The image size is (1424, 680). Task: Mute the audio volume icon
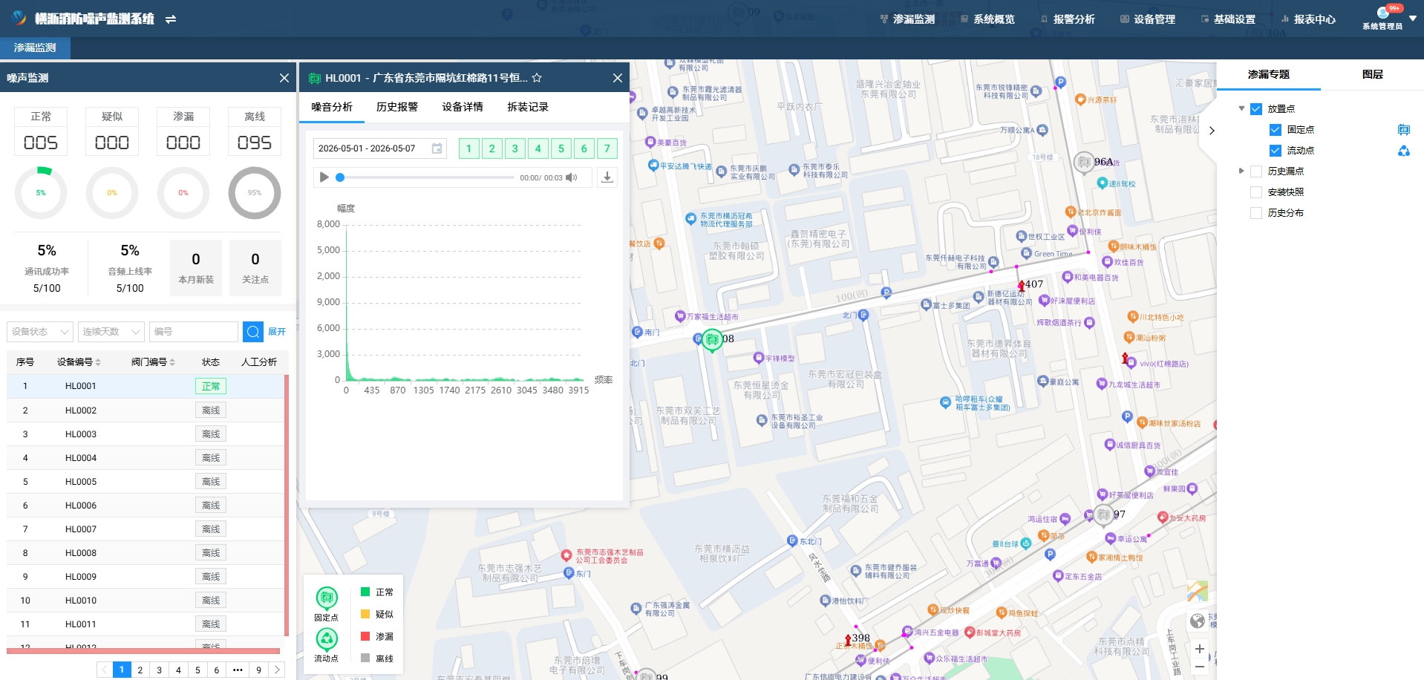pyautogui.click(x=571, y=177)
